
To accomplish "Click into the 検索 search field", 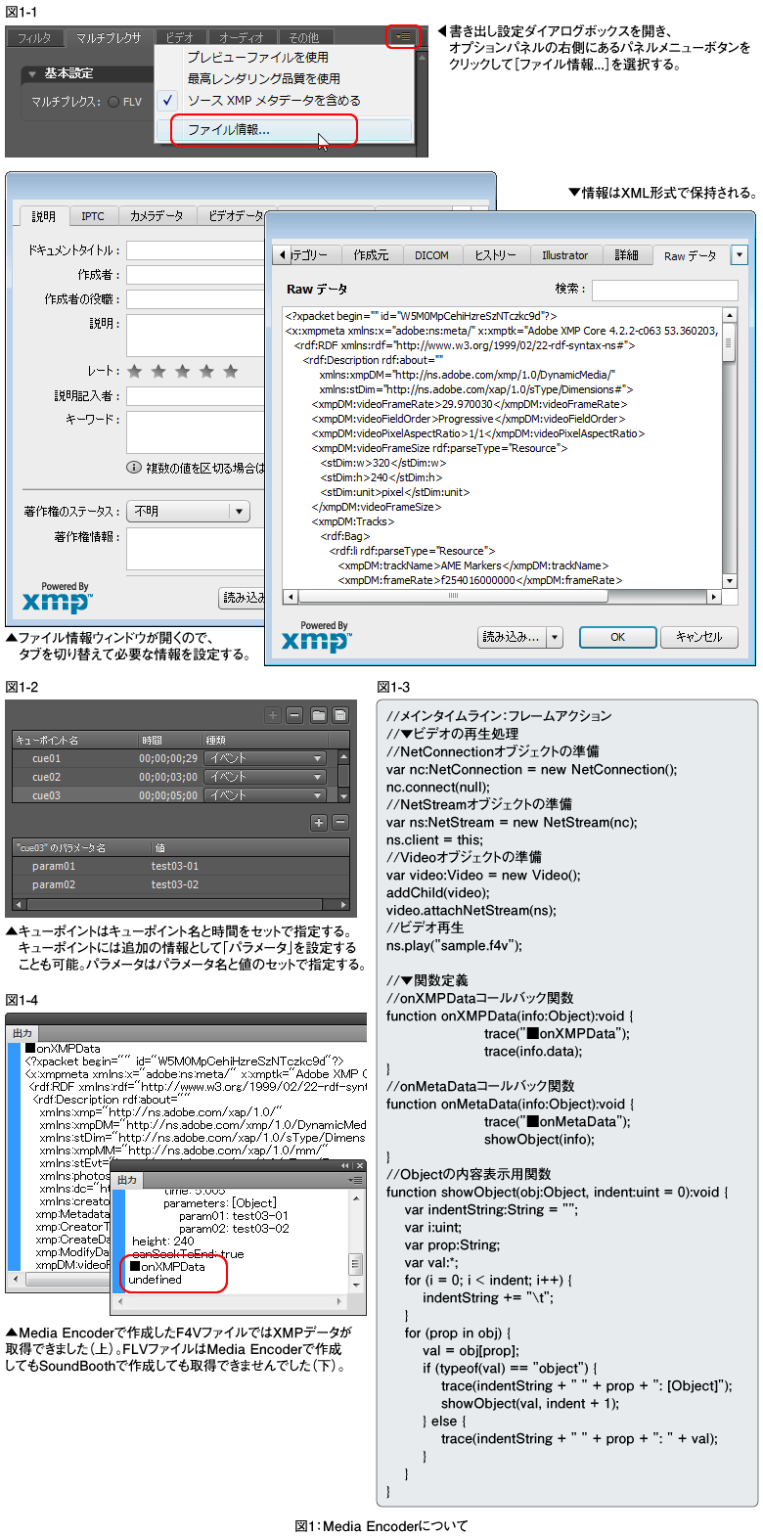I will point(664,290).
